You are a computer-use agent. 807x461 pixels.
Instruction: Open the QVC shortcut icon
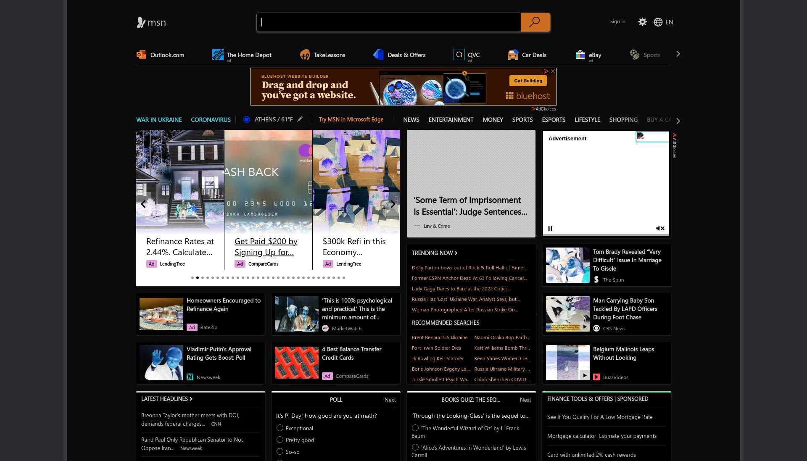[459, 55]
